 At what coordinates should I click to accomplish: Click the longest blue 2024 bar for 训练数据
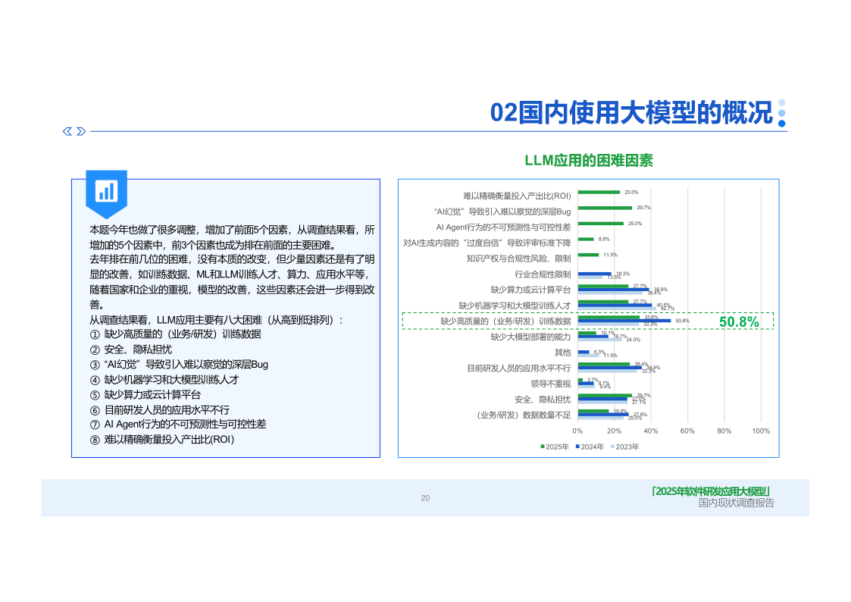click(624, 321)
